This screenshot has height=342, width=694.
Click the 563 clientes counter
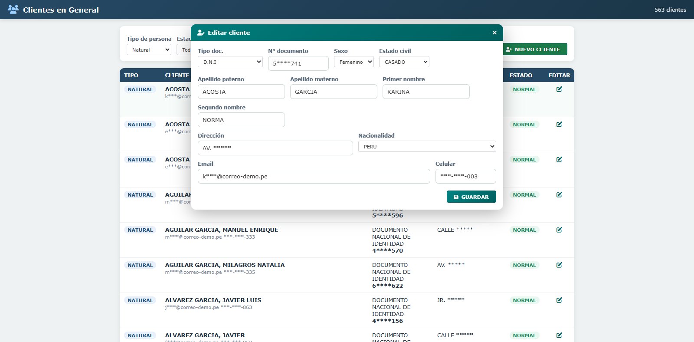670,10
